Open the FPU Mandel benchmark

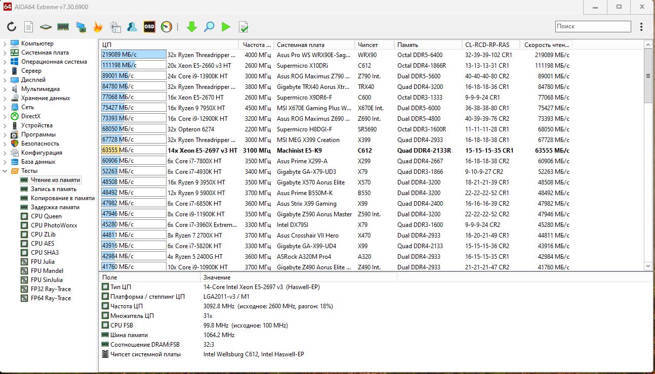tap(47, 271)
